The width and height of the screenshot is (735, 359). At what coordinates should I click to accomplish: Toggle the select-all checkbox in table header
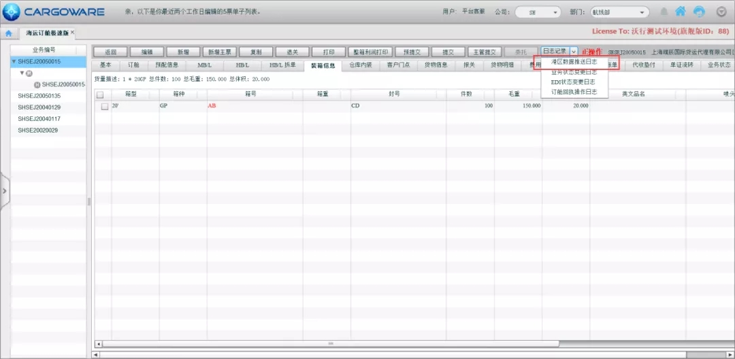[100, 95]
